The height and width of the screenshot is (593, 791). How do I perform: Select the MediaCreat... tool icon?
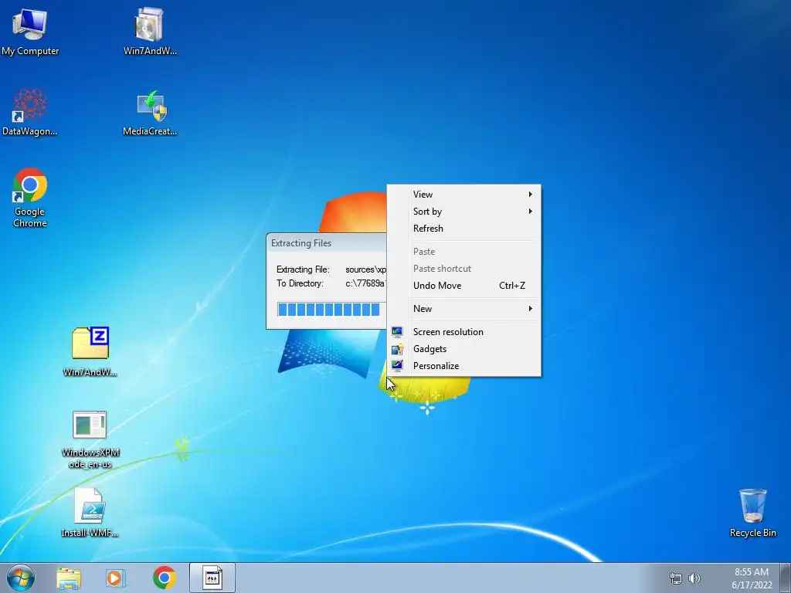(150, 112)
